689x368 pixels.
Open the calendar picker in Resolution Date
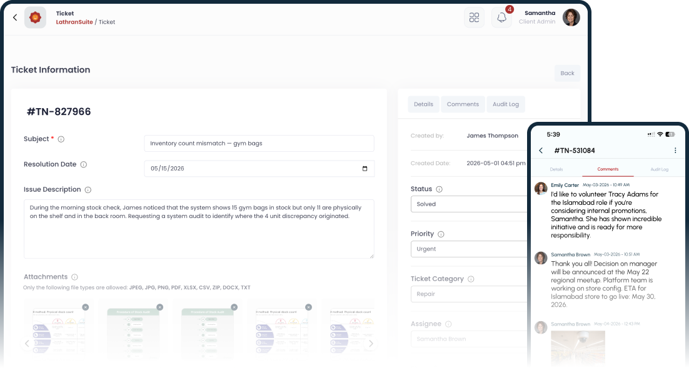365,169
